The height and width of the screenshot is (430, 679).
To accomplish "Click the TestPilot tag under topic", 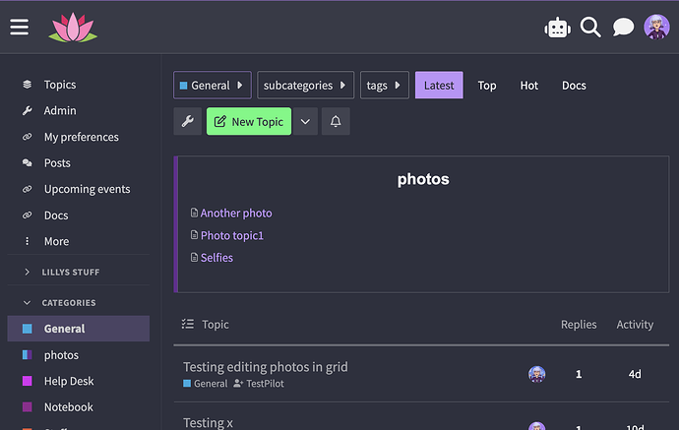I will [259, 383].
